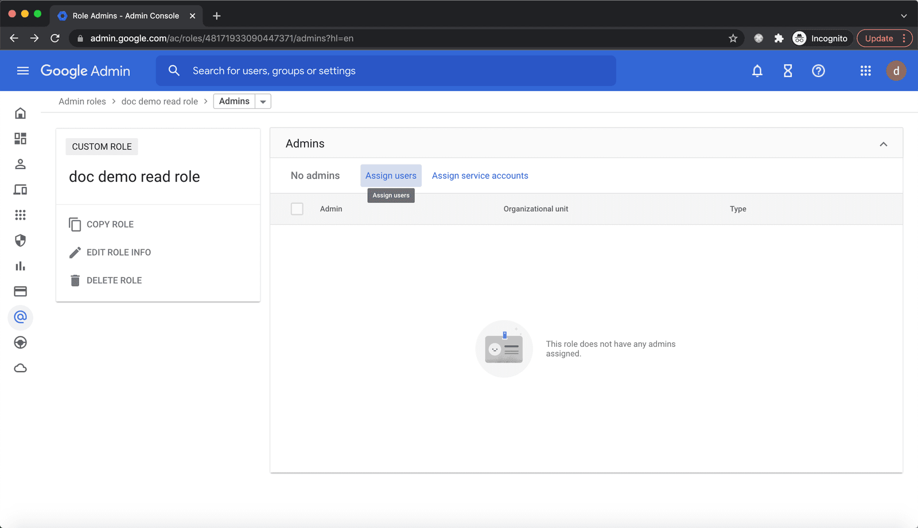Open the tasks hourglass icon
Viewport: 918px width, 528px height.
tap(788, 71)
